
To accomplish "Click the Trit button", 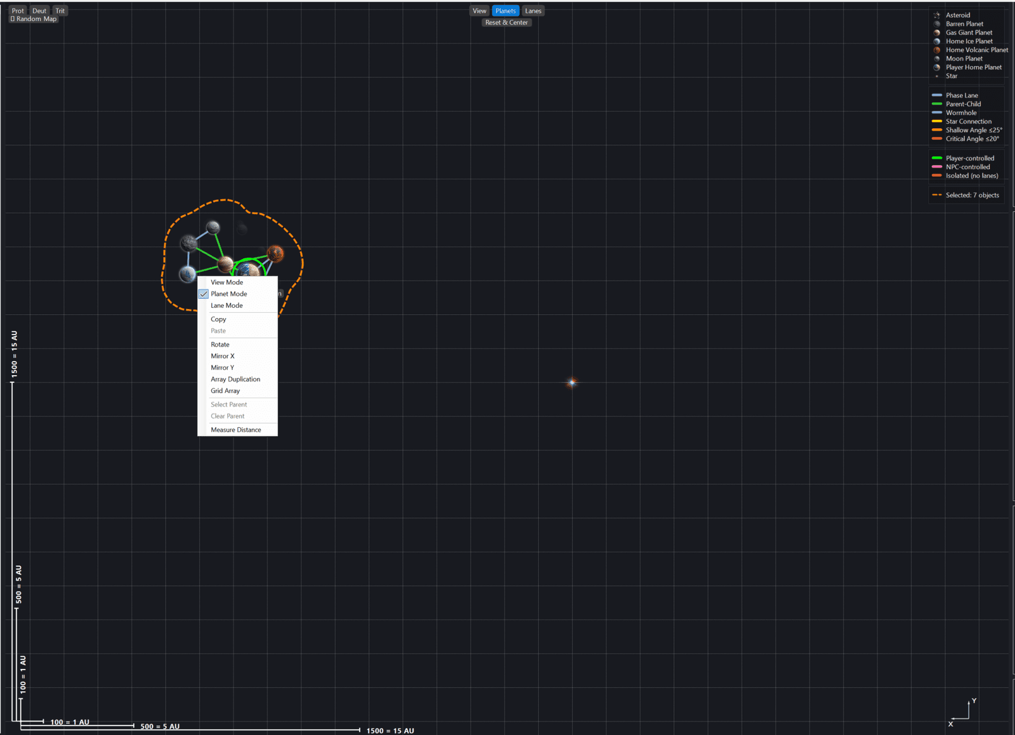I will (60, 11).
